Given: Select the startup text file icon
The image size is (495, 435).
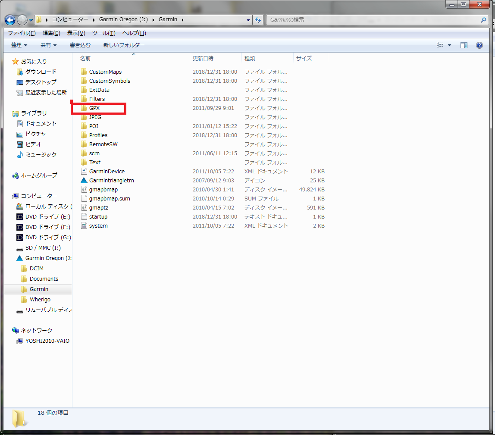Looking at the screenshot, I should [x=84, y=216].
